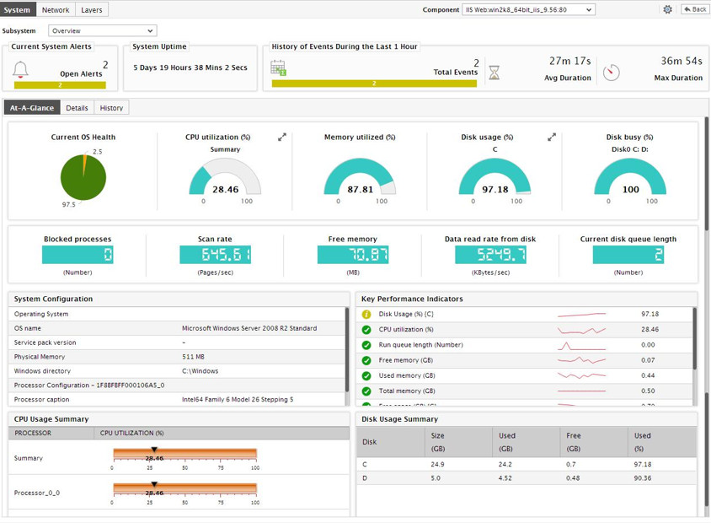The width and height of the screenshot is (711, 523).
Task: Open the Details tab
Action: (x=77, y=108)
